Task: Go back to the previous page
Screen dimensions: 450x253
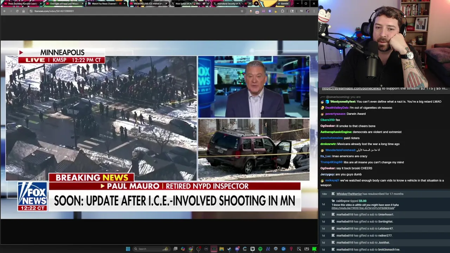Action: [x=4, y=11]
